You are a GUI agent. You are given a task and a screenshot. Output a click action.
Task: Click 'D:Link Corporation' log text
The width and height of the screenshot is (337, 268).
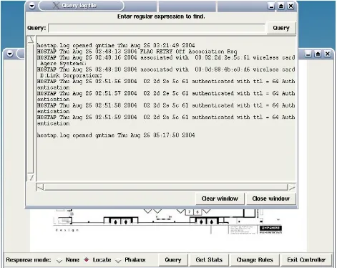point(71,75)
